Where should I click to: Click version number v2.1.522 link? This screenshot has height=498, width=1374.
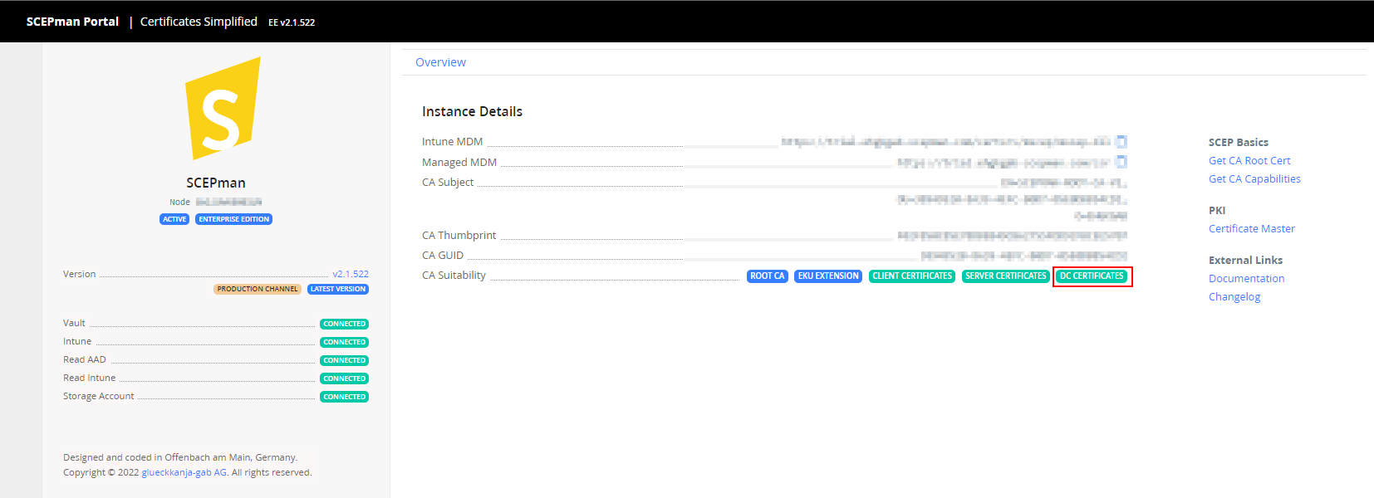point(351,274)
